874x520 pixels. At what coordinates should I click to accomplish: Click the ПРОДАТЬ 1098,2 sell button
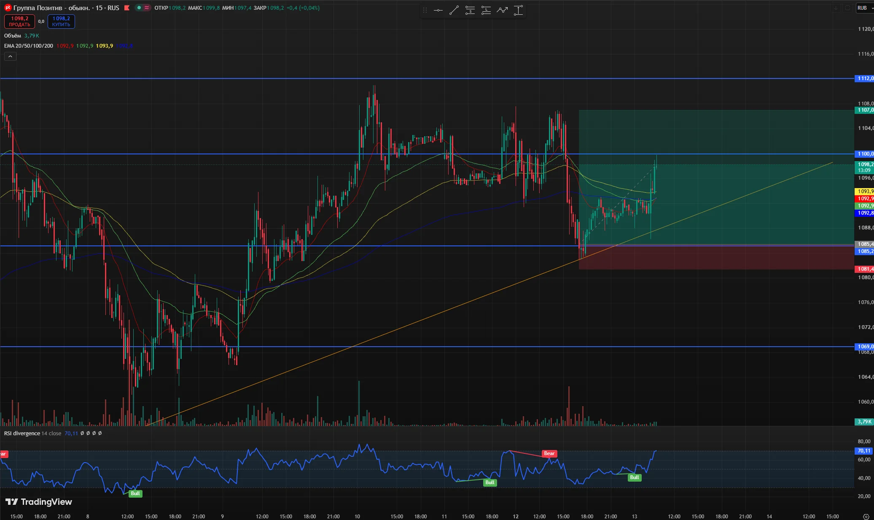[x=19, y=22]
